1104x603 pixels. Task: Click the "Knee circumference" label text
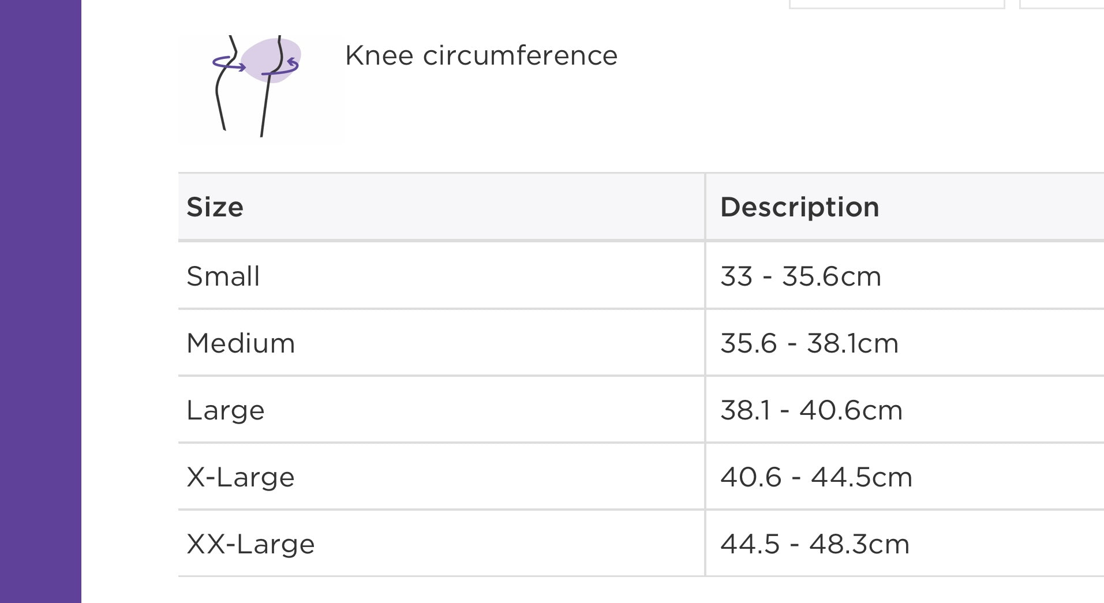pyautogui.click(x=481, y=56)
